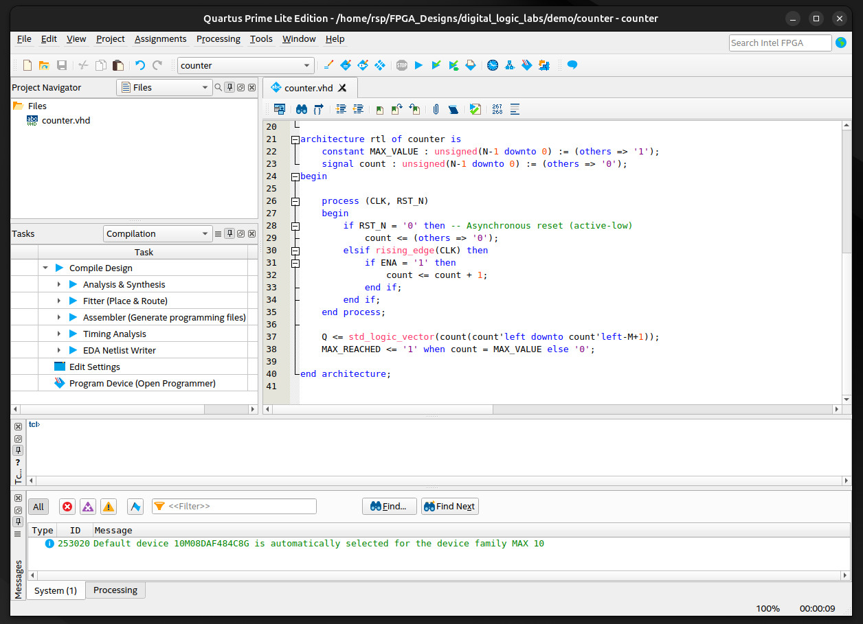This screenshot has width=863, height=624.
Task: Click the Start Compilation play icon
Action: [x=418, y=65]
